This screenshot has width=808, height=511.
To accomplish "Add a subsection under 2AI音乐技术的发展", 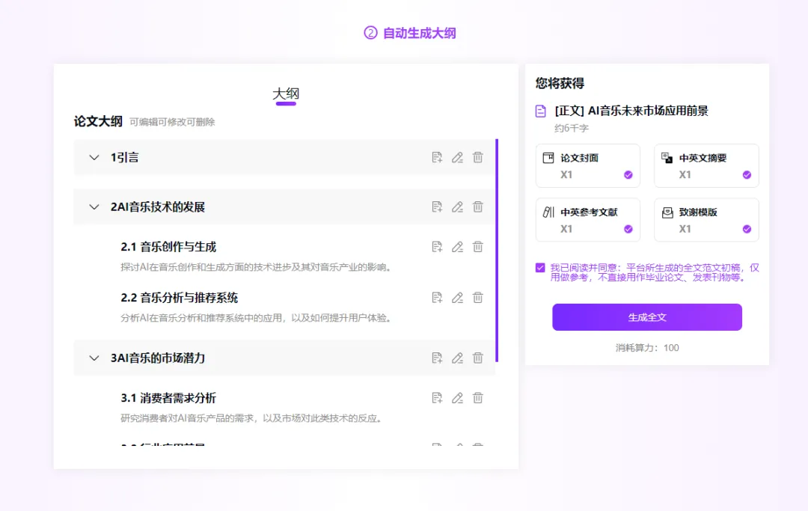I will click(x=437, y=207).
